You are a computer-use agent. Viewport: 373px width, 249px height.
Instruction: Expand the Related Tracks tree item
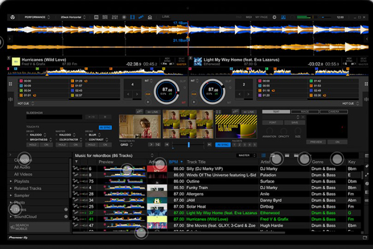tap(11, 188)
